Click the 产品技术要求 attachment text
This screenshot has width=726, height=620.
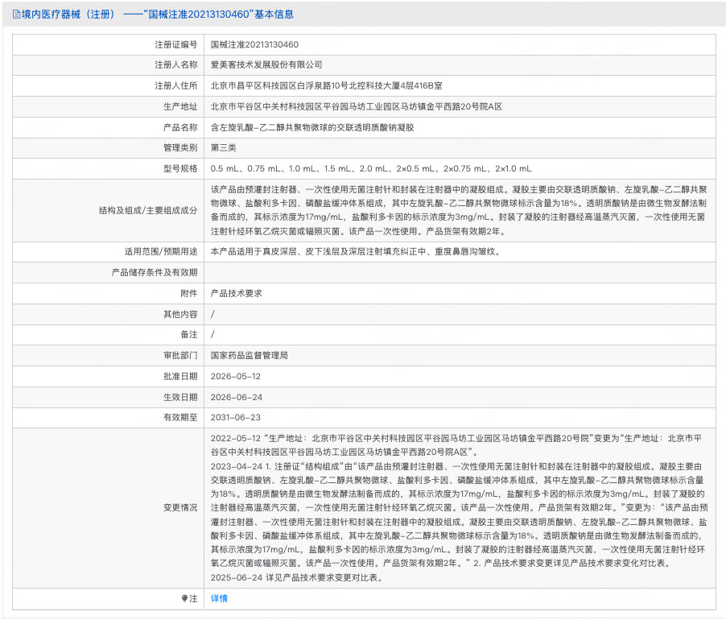(236, 294)
